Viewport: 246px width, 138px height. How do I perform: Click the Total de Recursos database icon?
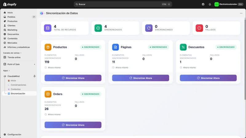point(48,28)
